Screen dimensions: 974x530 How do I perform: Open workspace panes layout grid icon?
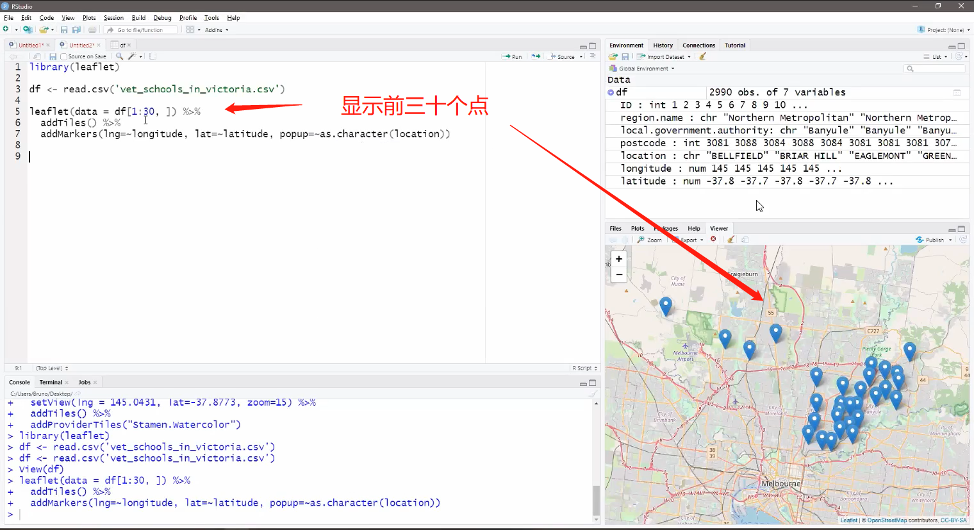(190, 29)
